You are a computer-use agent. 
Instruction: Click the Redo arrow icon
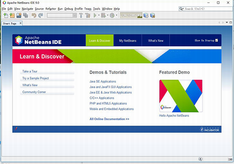[x=40, y=15]
